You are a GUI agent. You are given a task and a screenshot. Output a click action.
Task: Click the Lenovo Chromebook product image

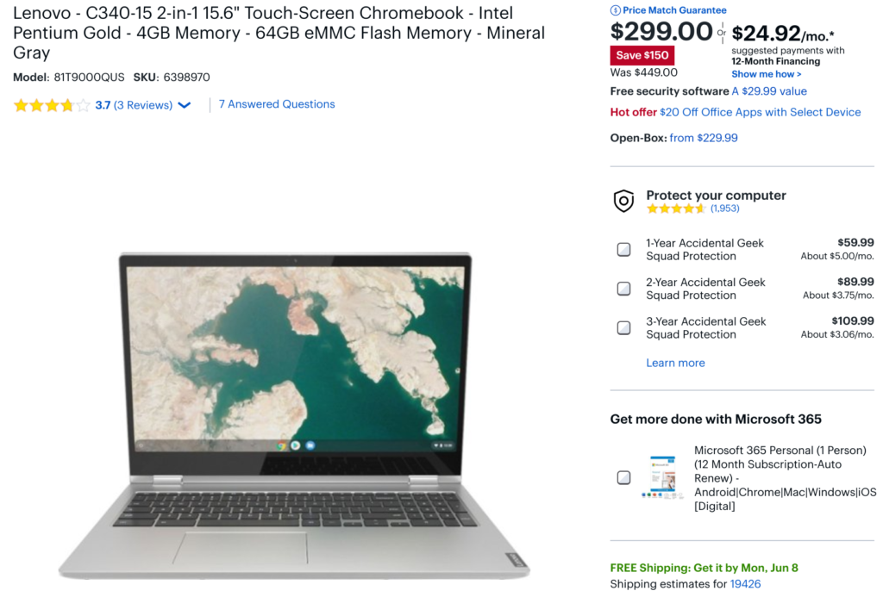coord(294,415)
